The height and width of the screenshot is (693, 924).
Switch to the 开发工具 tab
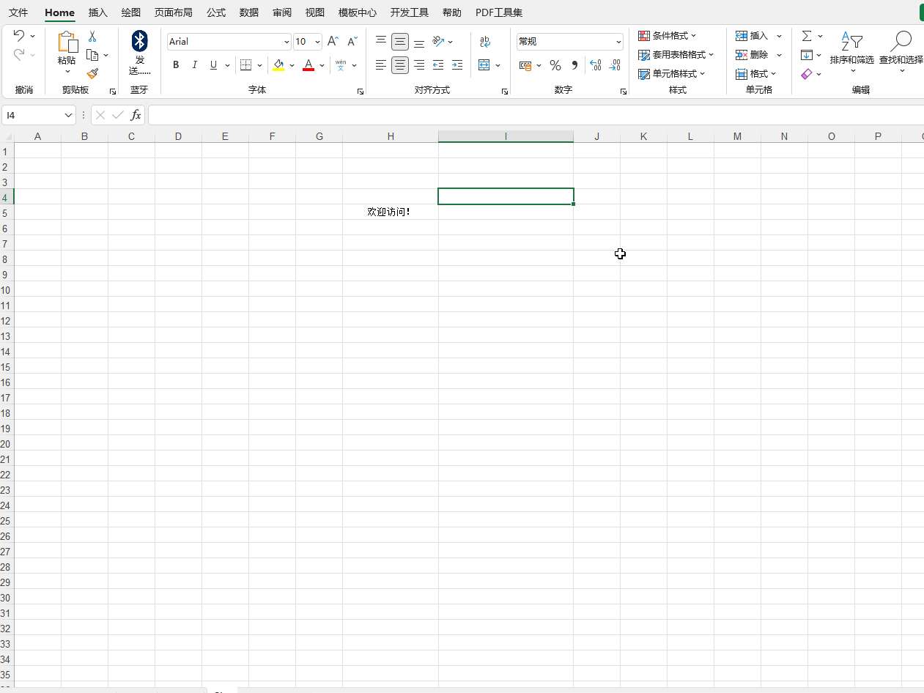click(x=410, y=12)
